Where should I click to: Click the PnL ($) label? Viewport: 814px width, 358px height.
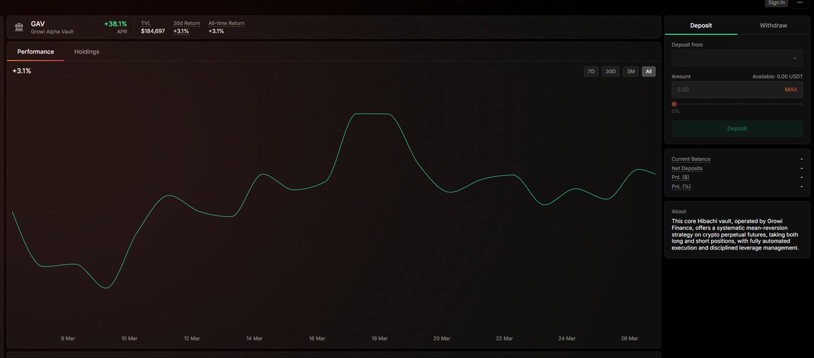coord(680,177)
